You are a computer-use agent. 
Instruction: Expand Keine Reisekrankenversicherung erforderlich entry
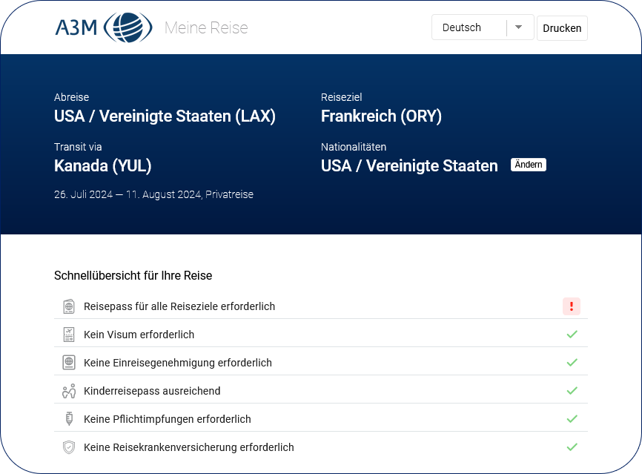click(189, 447)
